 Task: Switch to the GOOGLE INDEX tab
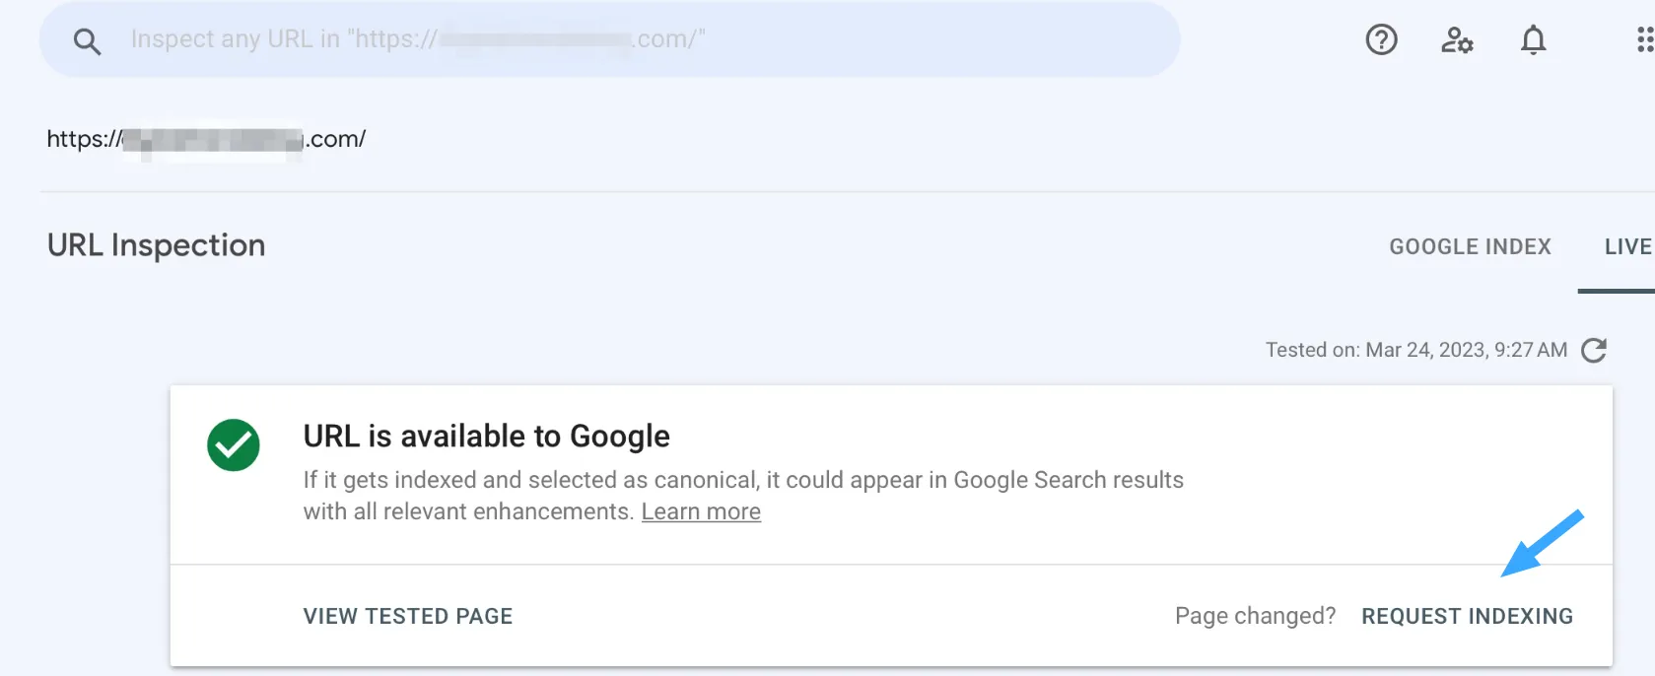pyautogui.click(x=1470, y=246)
